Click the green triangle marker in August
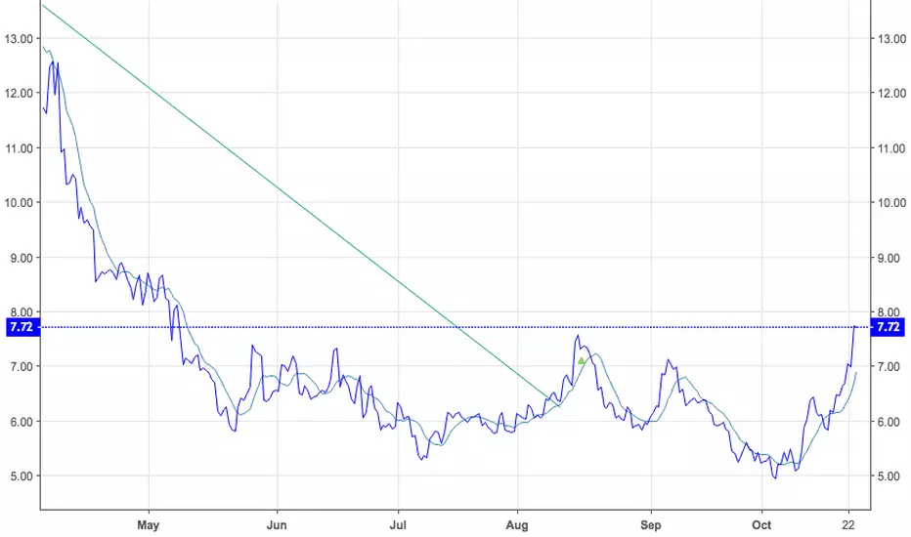911x537 pixels. 581,360
